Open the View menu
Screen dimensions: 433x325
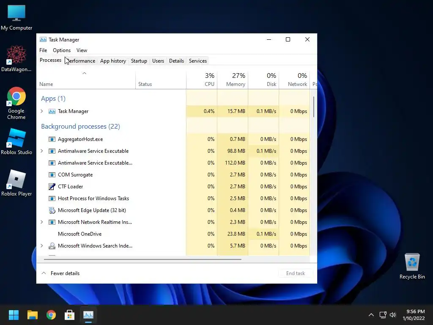pos(82,50)
